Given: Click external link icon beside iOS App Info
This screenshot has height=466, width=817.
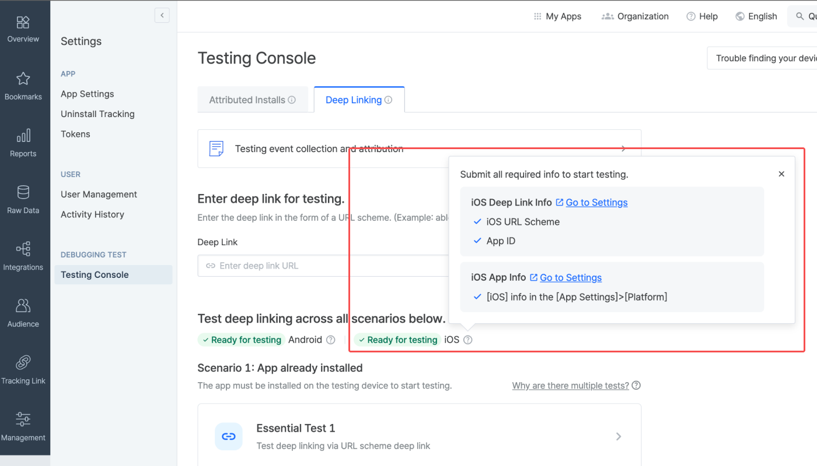Looking at the screenshot, I should [533, 277].
